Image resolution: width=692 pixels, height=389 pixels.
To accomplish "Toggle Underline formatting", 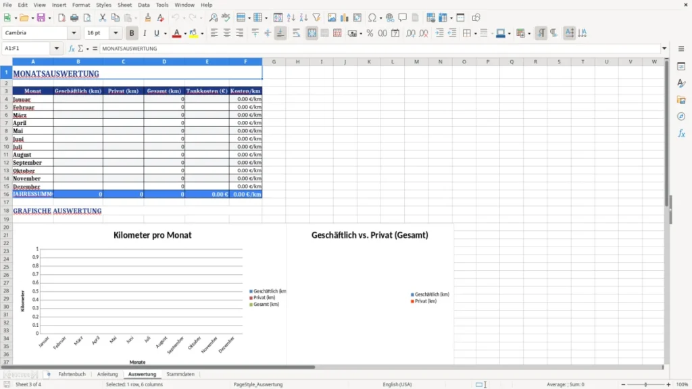I will pos(157,33).
